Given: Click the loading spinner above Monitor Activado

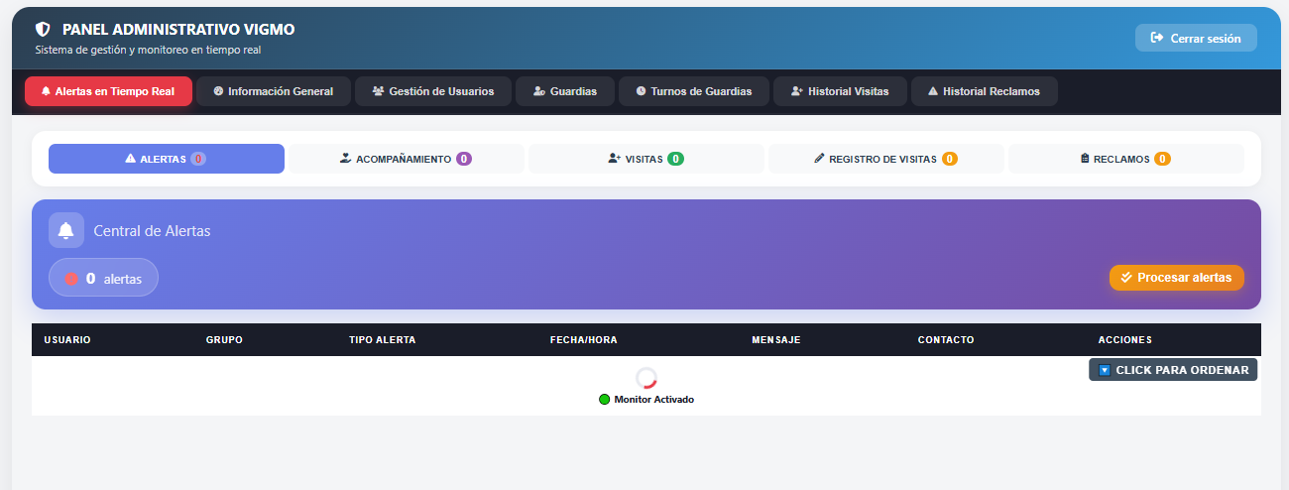Looking at the screenshot, I should (646, 378).
